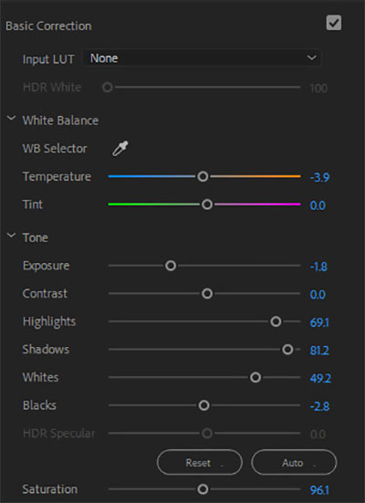The width and height of the screenshot is (365, 503).
Task: Click the Highlights slider knob
Action: [x=276, y=321]
